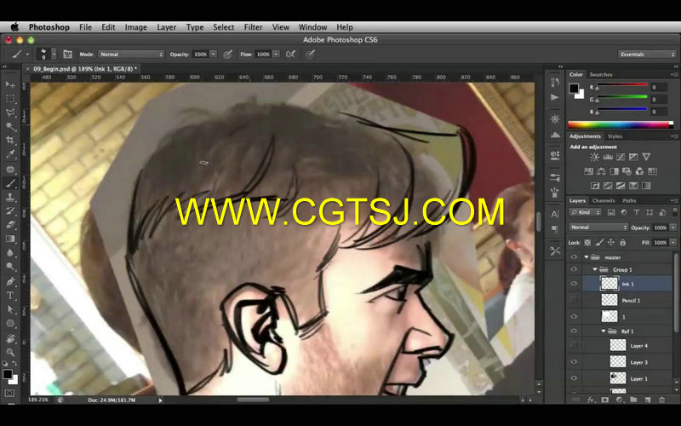Switch to the Styles tab
Viewport: 681px width, 426px height.
click(x=615, y=136)
